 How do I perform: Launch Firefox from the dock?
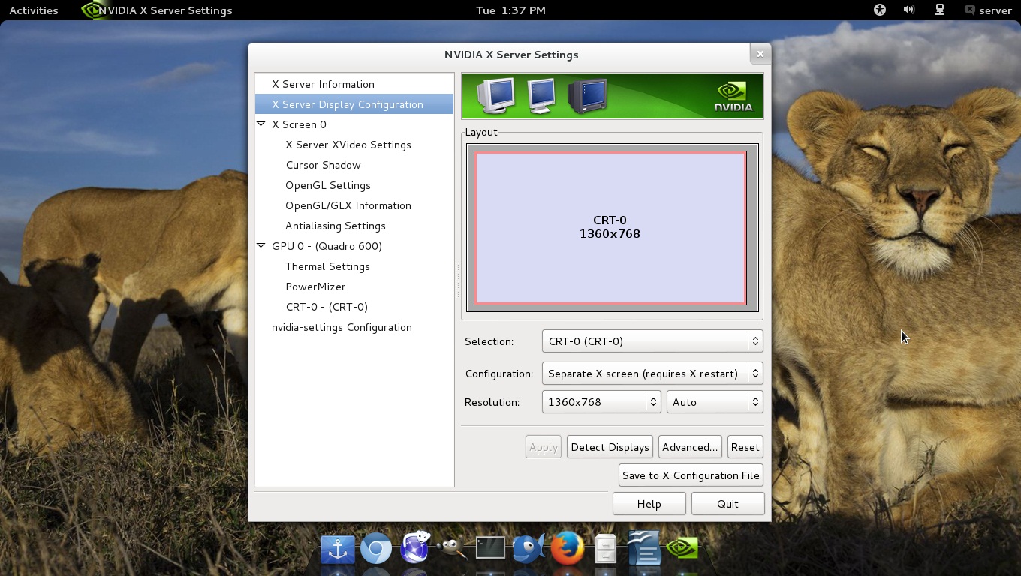point(568,549)
